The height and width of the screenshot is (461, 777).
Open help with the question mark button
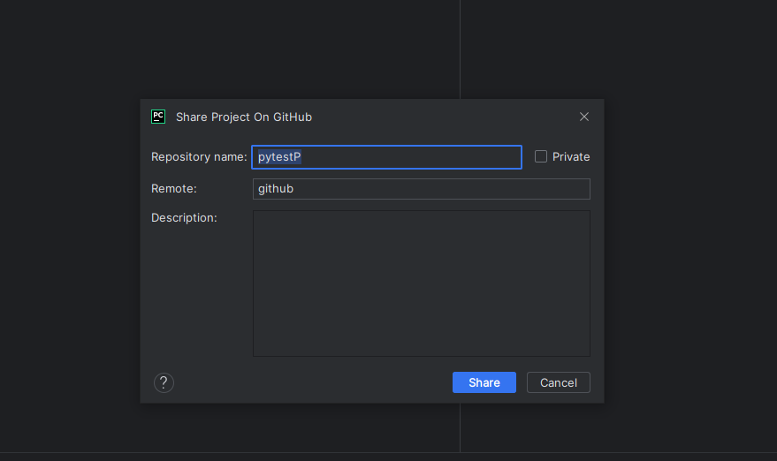point(164,382)
